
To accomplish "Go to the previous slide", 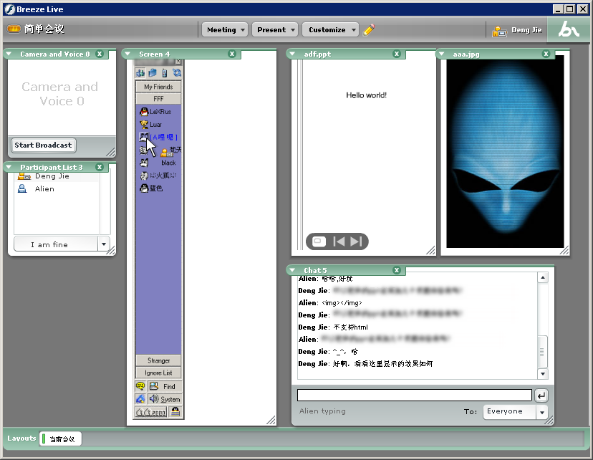I will 339,241.
